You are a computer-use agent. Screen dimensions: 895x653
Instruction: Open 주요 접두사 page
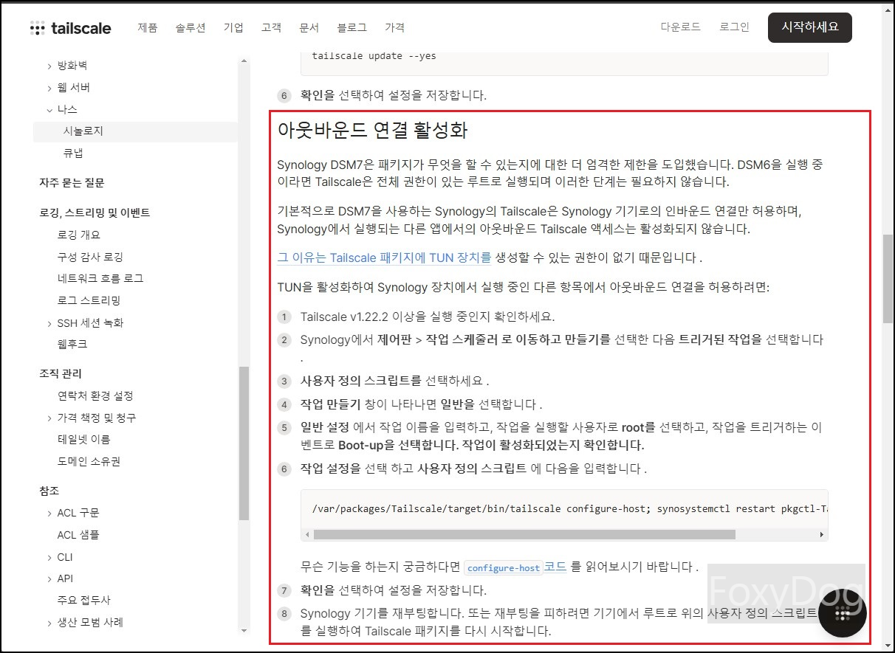pos(83,601)
